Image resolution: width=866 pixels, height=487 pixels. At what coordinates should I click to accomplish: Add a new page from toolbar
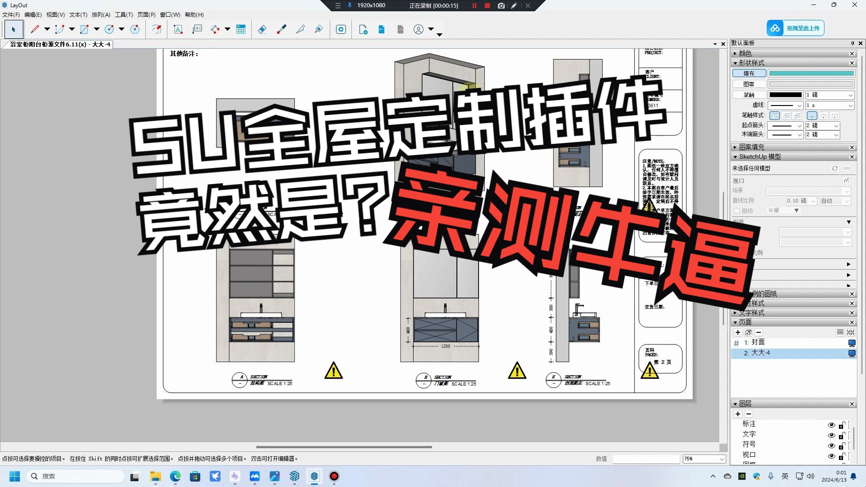pos(363,29)
